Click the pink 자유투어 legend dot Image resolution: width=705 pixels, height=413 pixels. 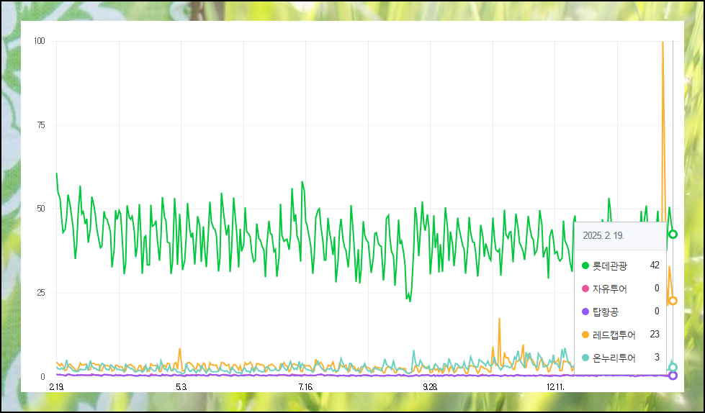click(585, 289)
